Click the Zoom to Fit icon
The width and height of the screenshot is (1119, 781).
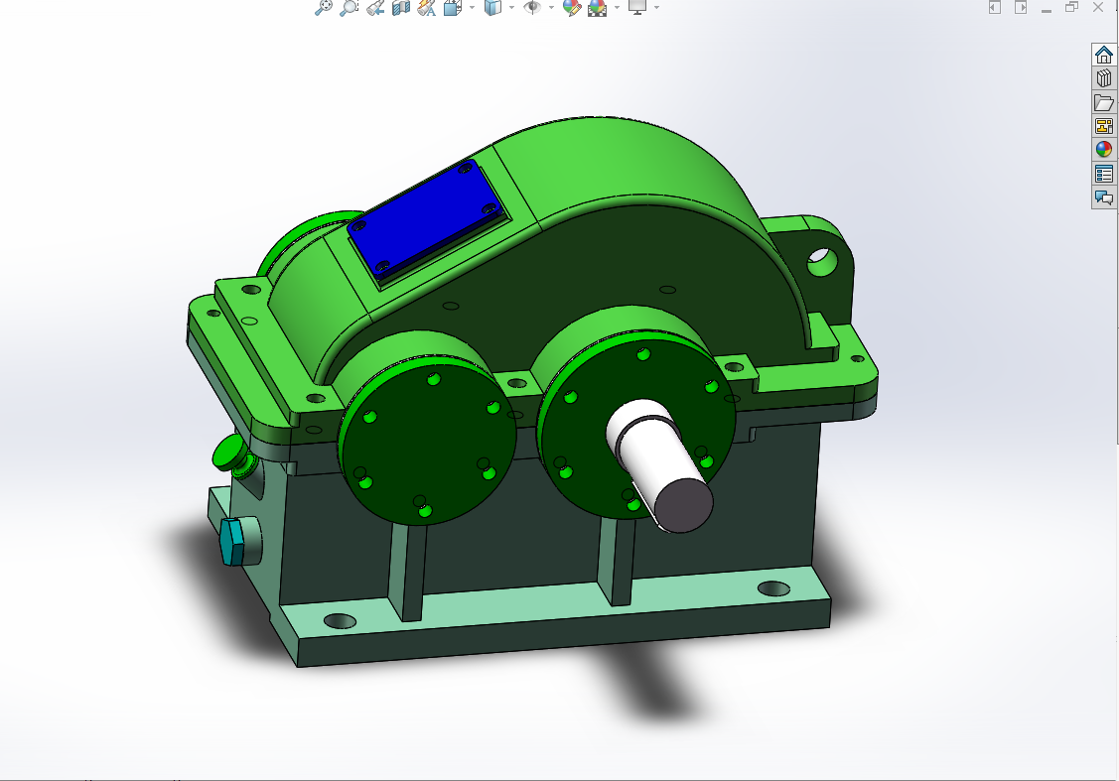[324, 7]
